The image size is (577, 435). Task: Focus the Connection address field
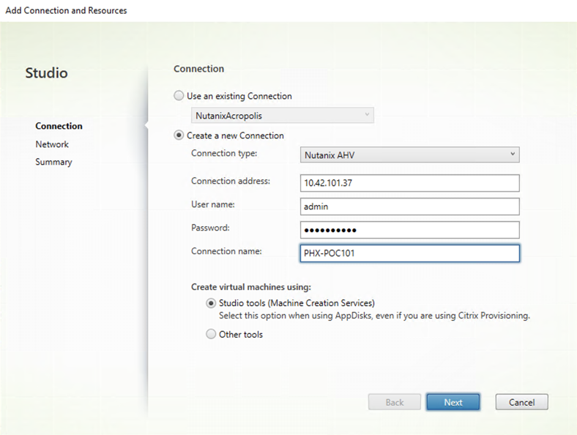pos(409,183)
